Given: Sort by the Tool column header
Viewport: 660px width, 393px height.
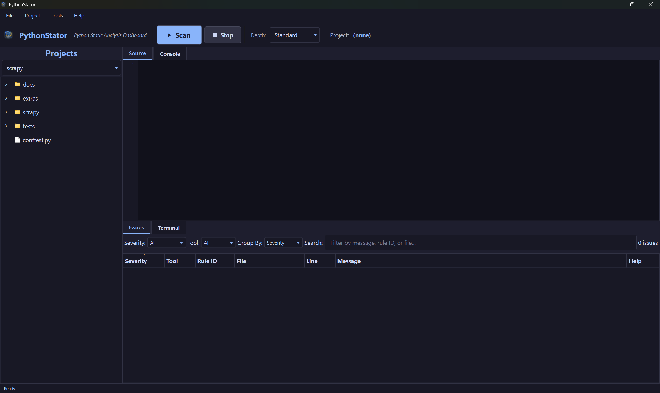Looking at the screenshot, I should click(180, 261).
